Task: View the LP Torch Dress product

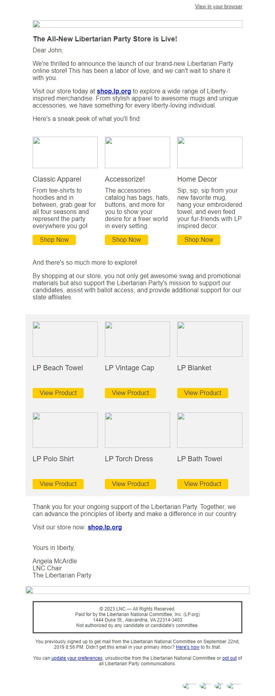Action: (x=130, y=484)
